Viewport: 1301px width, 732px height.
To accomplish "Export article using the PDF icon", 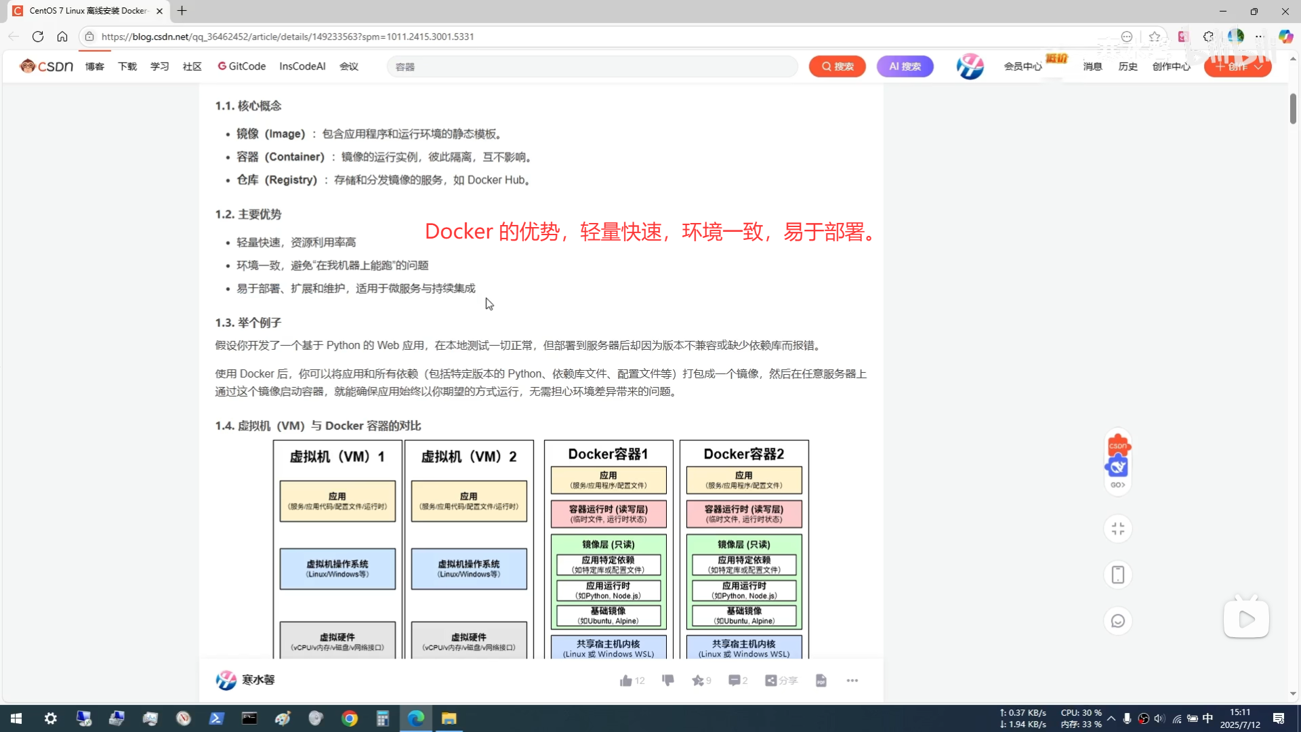I will (821, 680).
